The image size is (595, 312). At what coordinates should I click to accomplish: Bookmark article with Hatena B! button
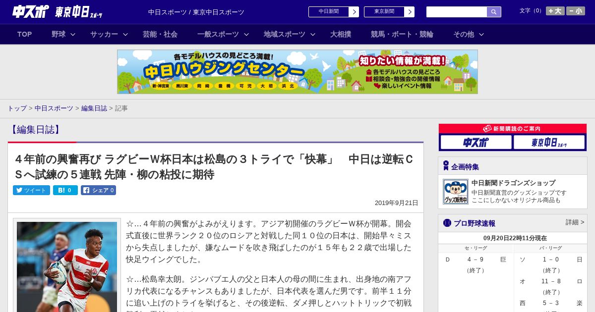[65, 190]
